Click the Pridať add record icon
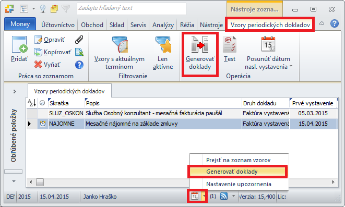The height and width of the screenshot is (207, 345). (20, 45)
